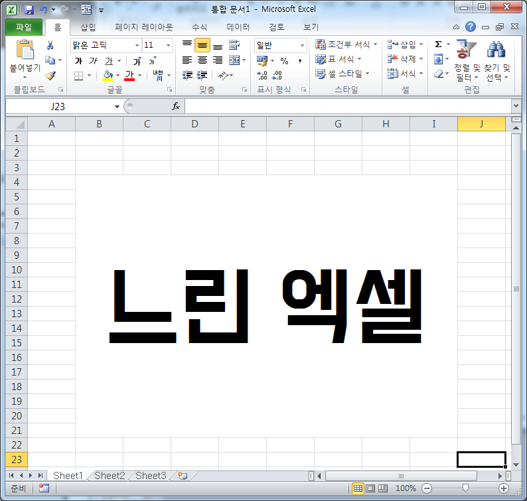Switch to the Sheet2 tab
Screen dimensions: 527x501
[x=110, y=476]
